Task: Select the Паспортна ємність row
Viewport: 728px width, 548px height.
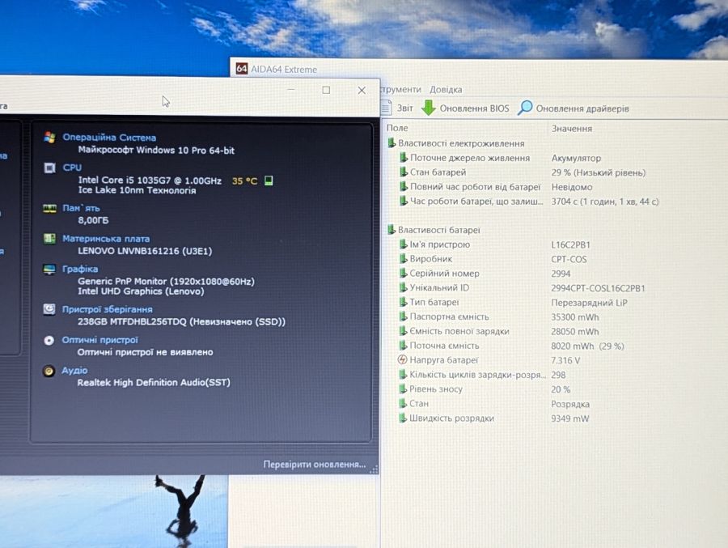Action: 498,316
